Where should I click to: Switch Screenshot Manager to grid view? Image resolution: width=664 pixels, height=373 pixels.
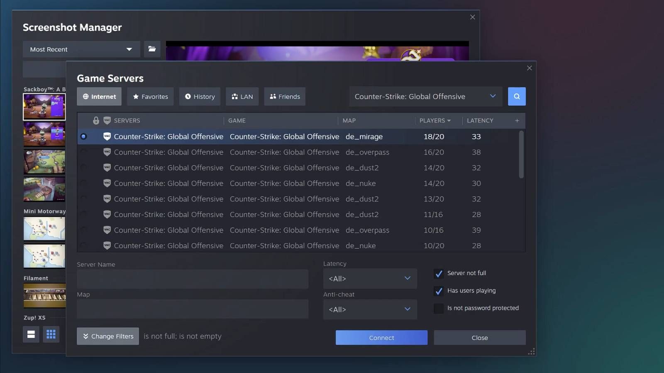[x=51, y=334]
